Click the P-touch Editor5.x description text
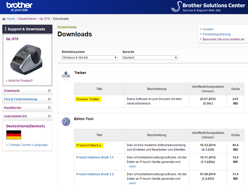The height and width of the screenshot is (186, 248). (x=156, y=147)
